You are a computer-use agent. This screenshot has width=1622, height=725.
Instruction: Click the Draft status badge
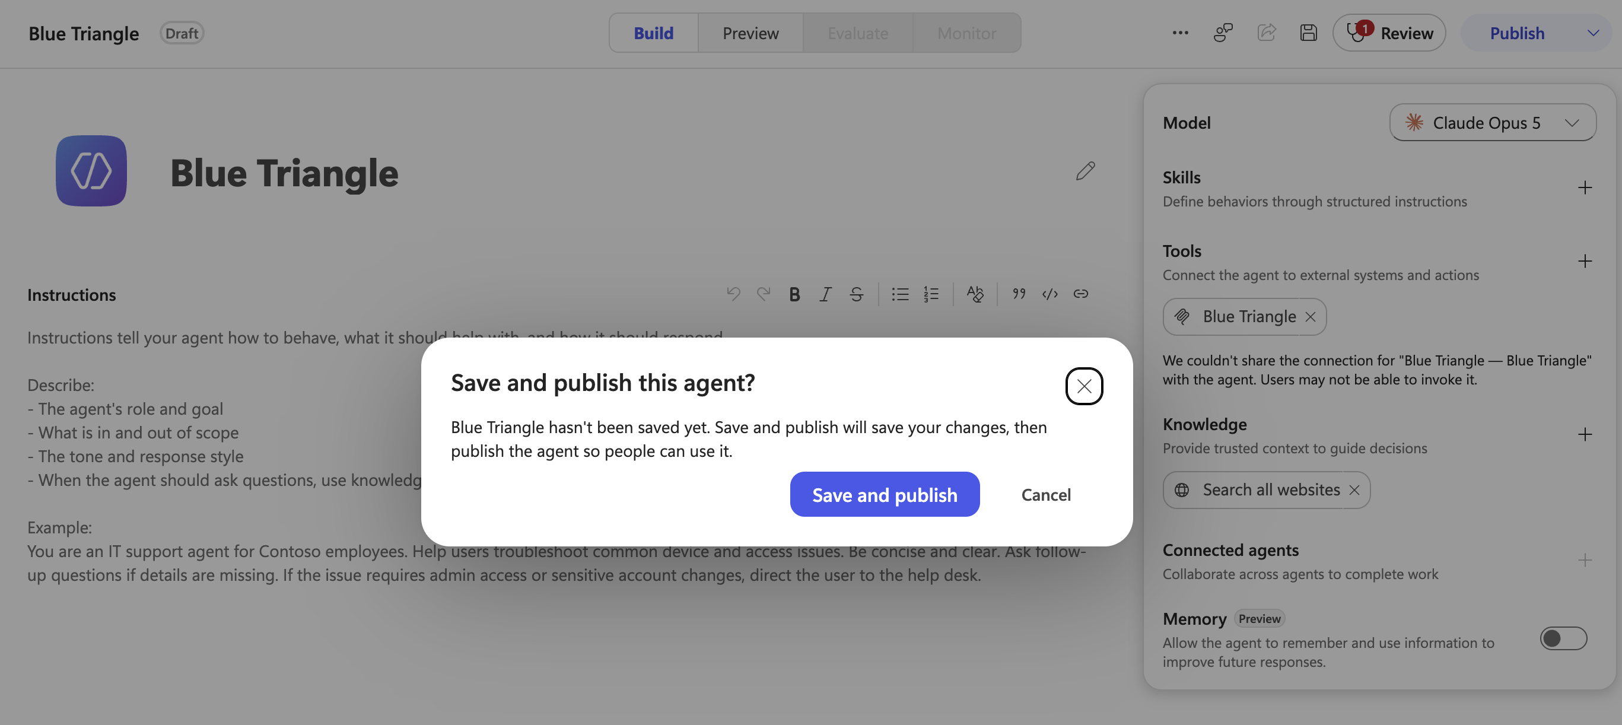click(x=182, y=33)
